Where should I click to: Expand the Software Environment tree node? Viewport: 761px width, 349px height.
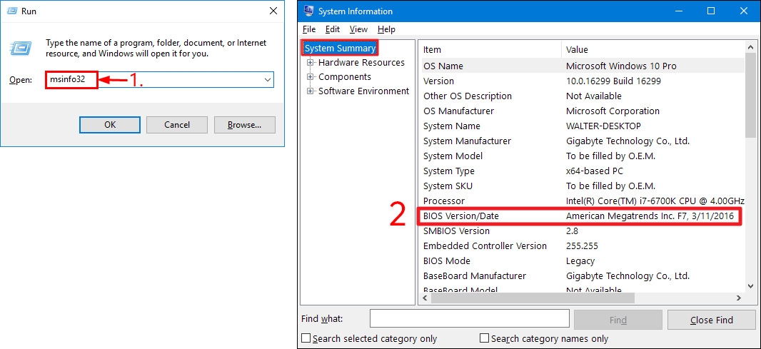310,91
